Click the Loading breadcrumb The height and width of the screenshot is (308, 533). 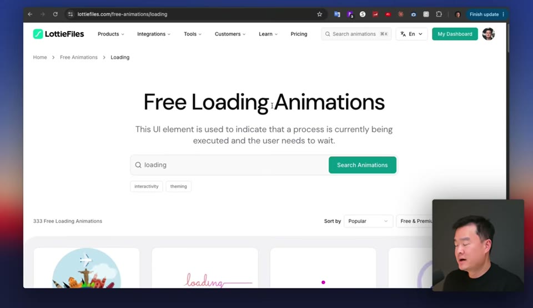(120, 57)
